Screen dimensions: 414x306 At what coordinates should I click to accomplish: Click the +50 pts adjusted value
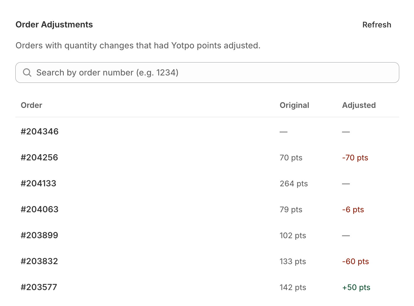click(356, 287)
